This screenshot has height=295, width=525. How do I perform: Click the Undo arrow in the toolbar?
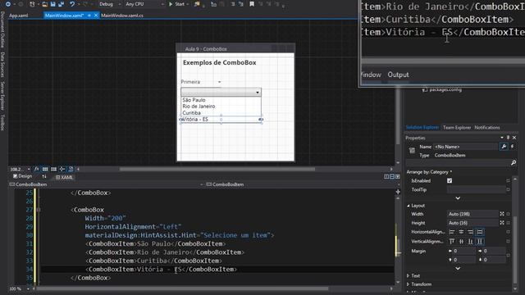click(72, 4)
